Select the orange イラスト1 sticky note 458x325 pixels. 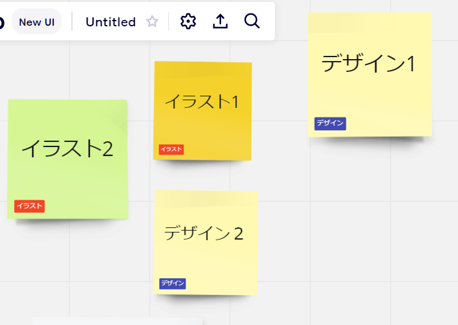(x=202, y=128)
